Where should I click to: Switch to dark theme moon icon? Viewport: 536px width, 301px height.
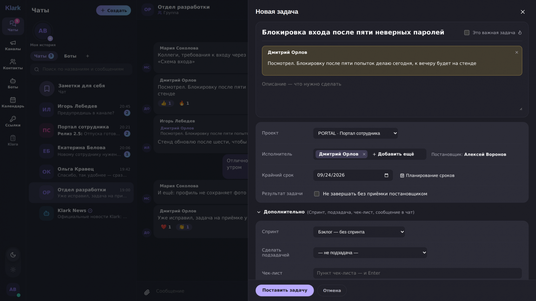pyautogui.click(x=13, y=255)
